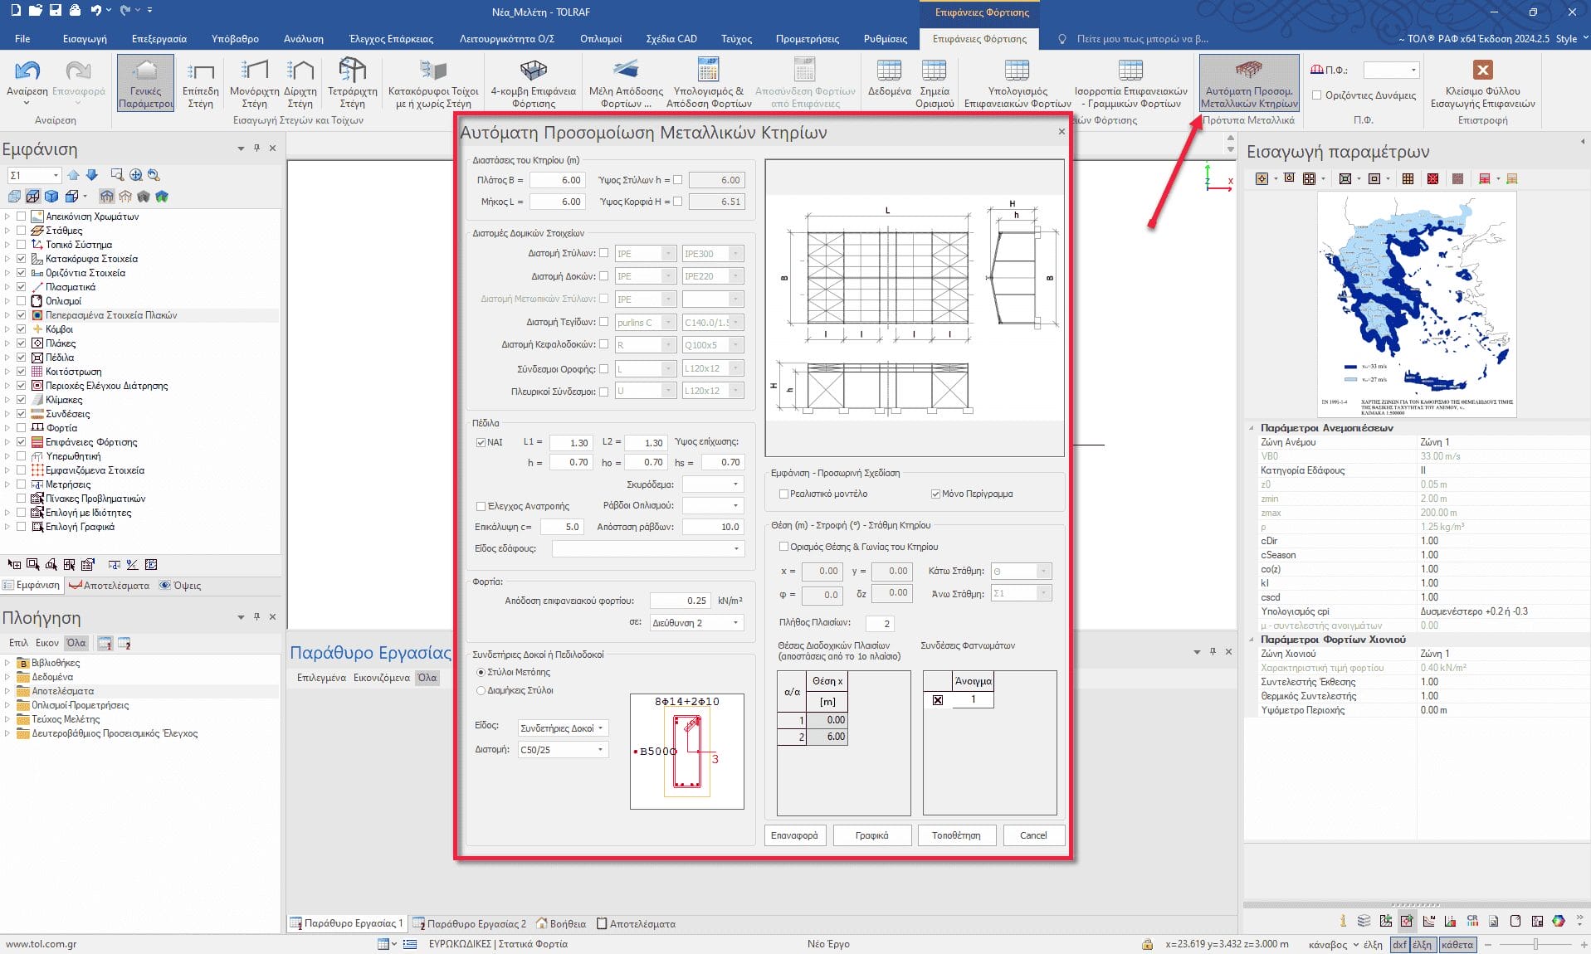This screenshot has width=1591, height=954.
Task: Open the Διεύθυνση 2 dropdown
Action: (x=696, y=623)
